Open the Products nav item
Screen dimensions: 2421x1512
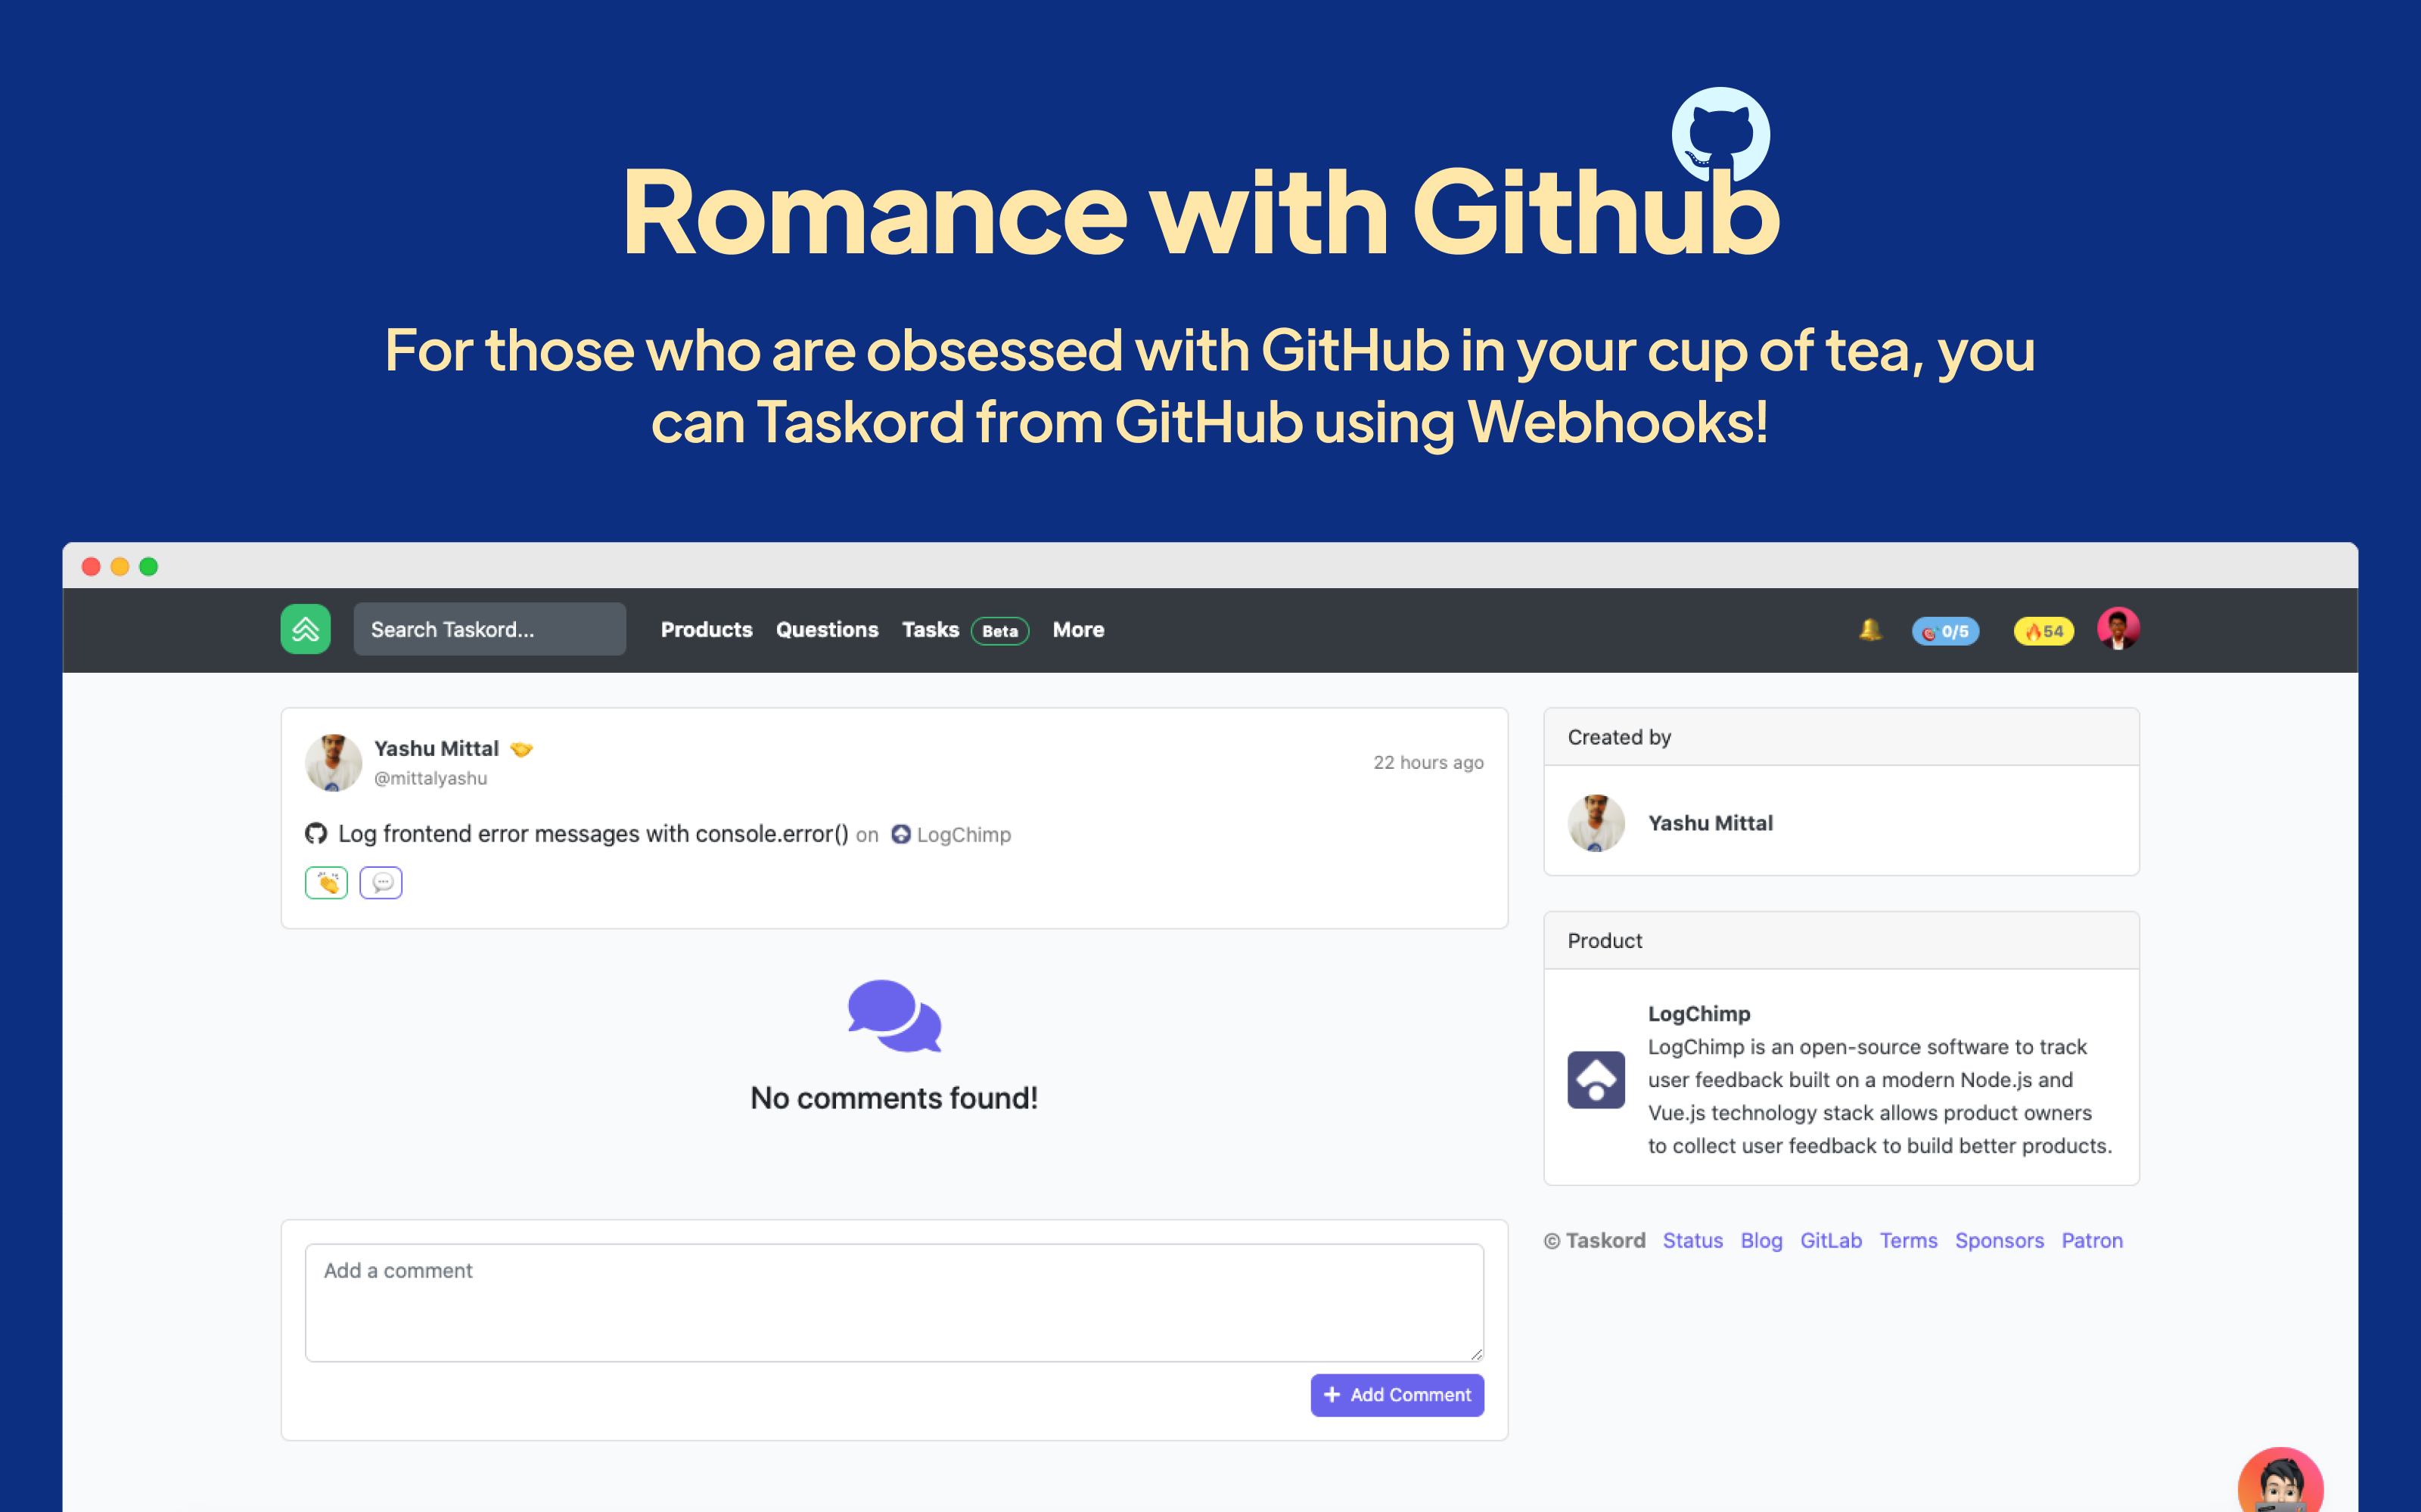pos(707,629)
